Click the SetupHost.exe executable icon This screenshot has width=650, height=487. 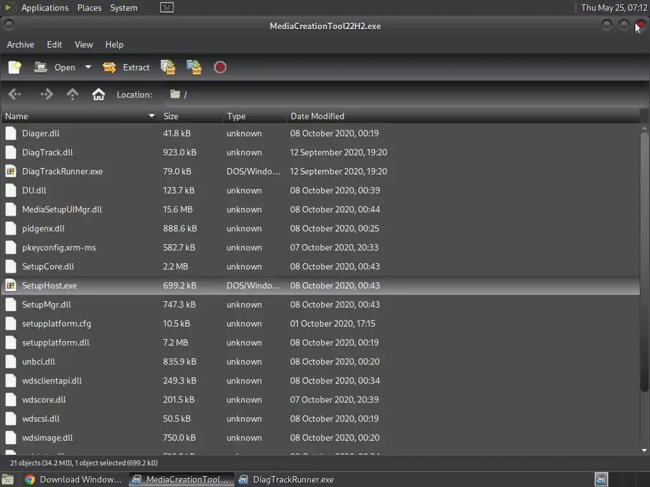11,286
